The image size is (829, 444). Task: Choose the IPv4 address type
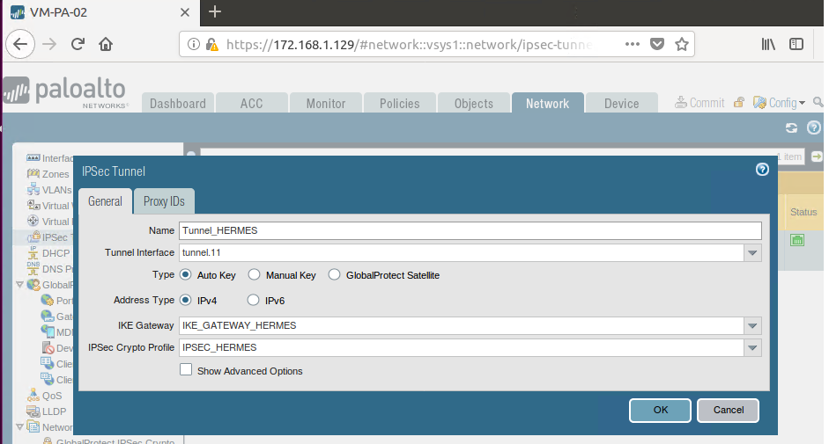186,300
